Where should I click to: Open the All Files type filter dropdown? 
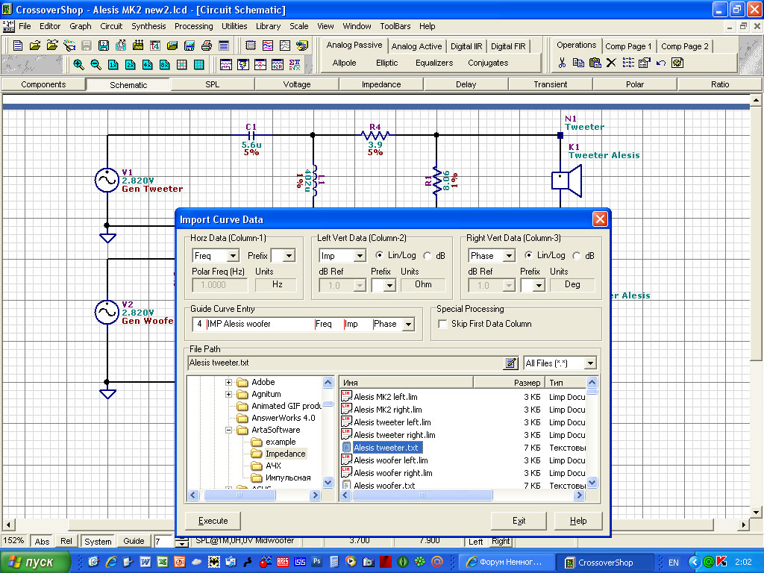(590, 363)
